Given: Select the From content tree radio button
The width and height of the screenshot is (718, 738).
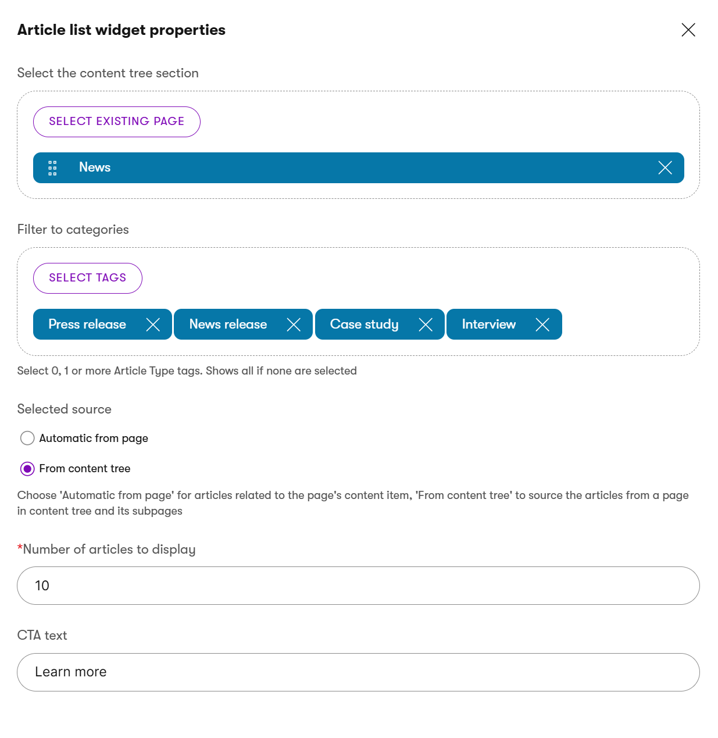Looking at the screenshot, I should (x=27, y=469).
